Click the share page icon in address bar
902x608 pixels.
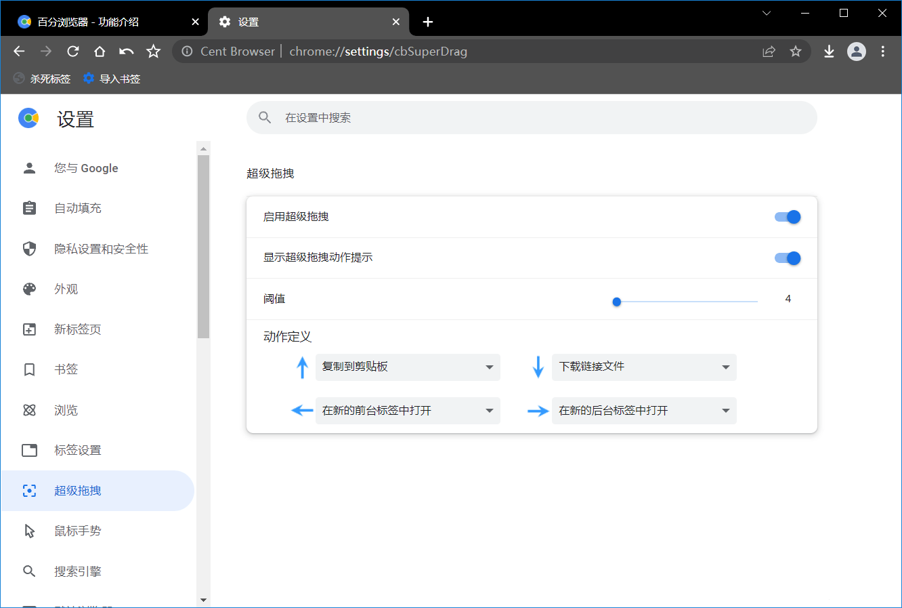[x=769, y=52]
